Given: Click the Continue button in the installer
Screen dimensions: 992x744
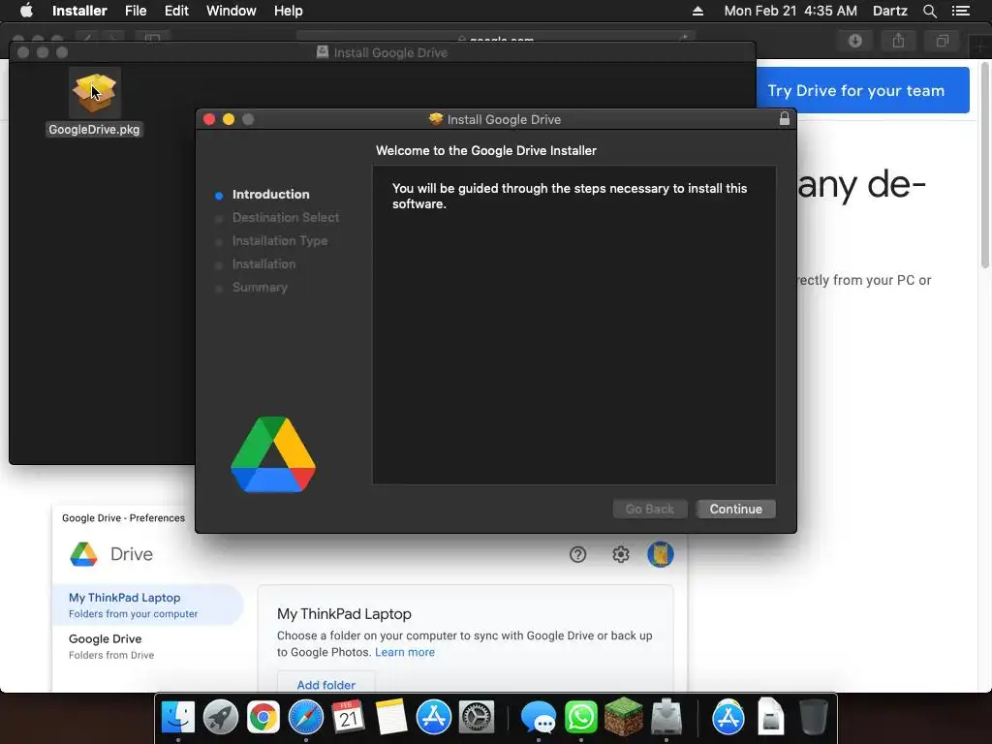Looking at the screenshot, I should [736, 509].
